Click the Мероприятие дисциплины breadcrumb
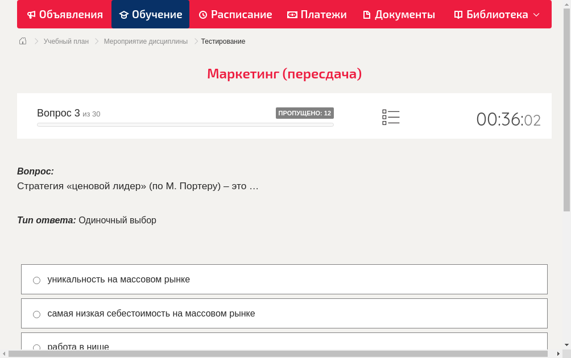The height and width of the screenshot is (358, 571). point(146,41)
